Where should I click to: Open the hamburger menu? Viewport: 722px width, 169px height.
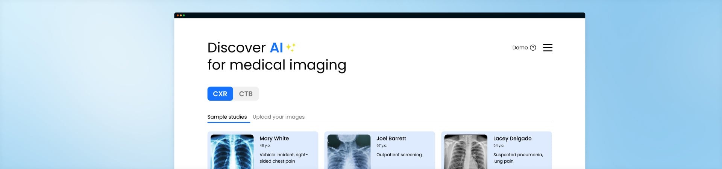point(548,48)
